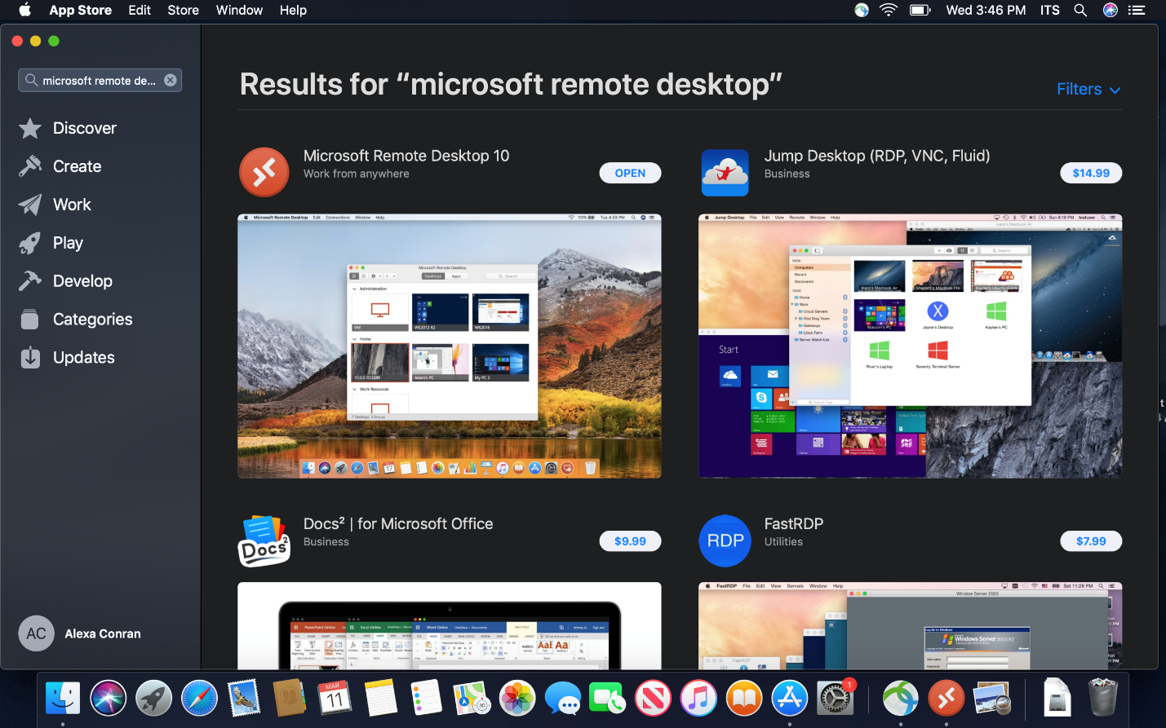The width and height of the screenshot is (1166, 728).
Task: Open Launchpad from the Dock
Action: coord(154,699)
